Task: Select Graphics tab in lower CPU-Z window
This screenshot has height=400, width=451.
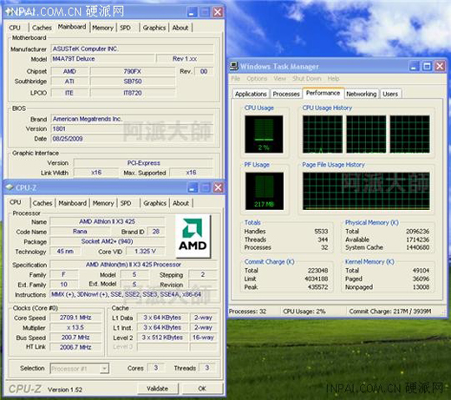Action: tap(154, 203)
